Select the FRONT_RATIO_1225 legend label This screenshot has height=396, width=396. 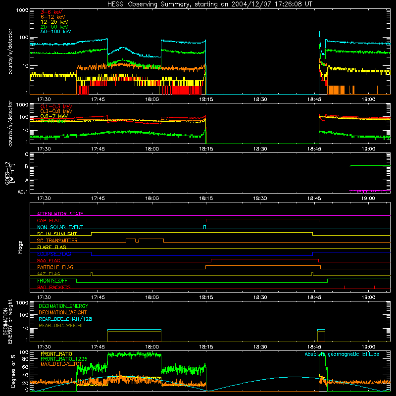pos(64,359)
